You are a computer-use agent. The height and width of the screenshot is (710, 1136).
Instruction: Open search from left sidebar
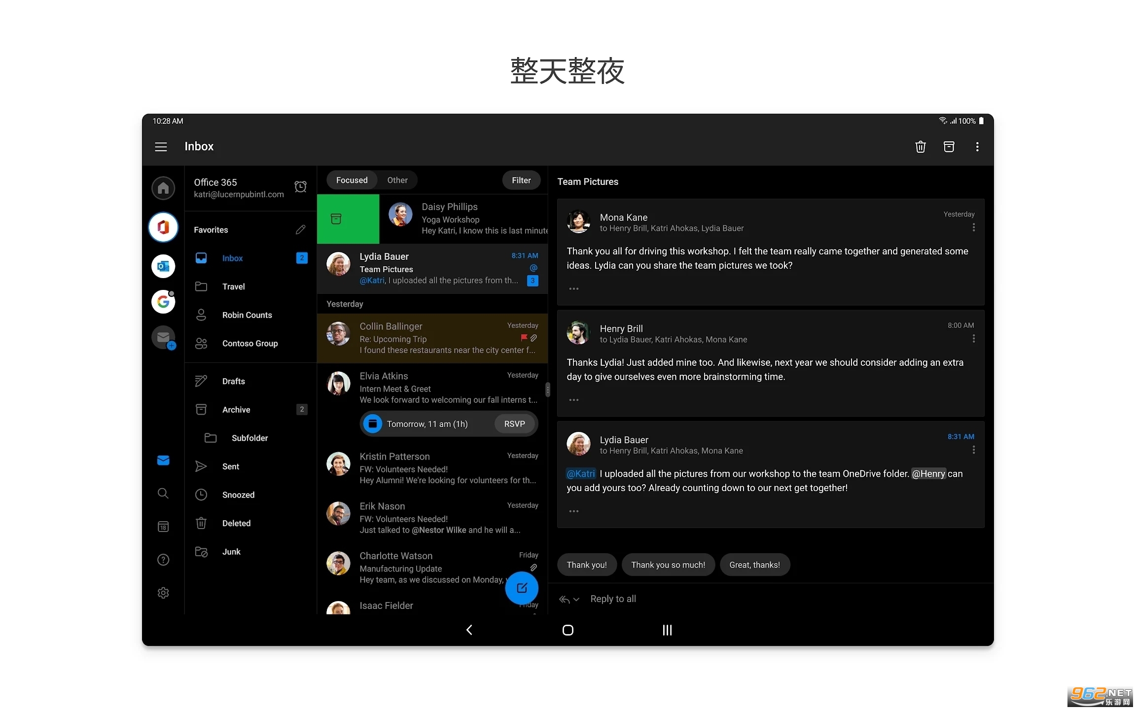[x=163, y=494]
